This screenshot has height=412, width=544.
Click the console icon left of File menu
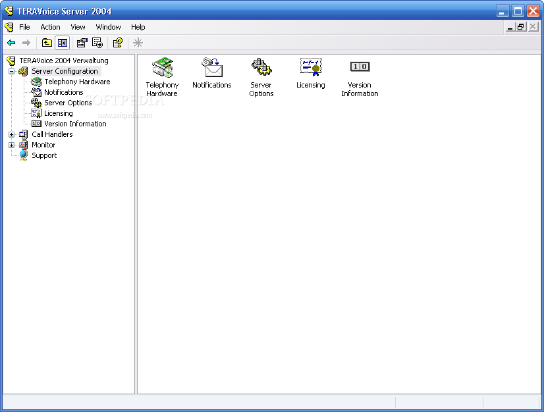point(9,27)
